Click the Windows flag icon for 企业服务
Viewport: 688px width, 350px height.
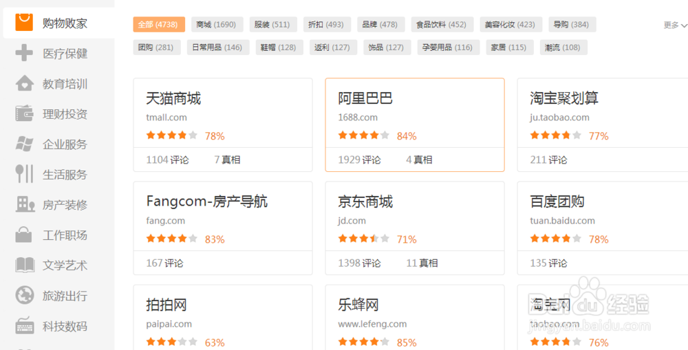[x=24, y=144]
